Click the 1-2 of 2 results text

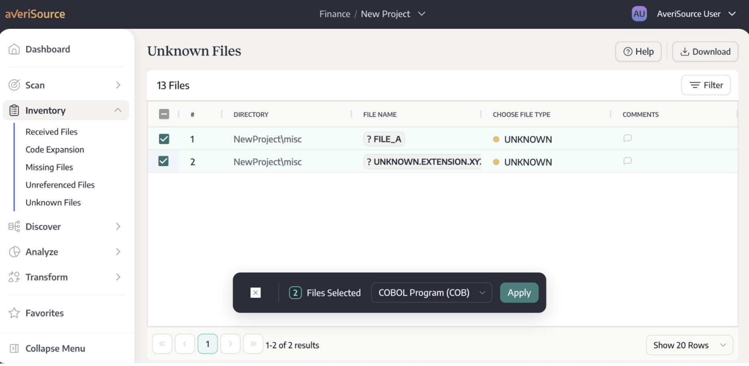click(292, 345)
